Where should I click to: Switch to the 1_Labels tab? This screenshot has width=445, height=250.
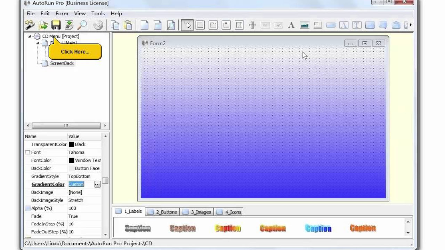(129, 211)
